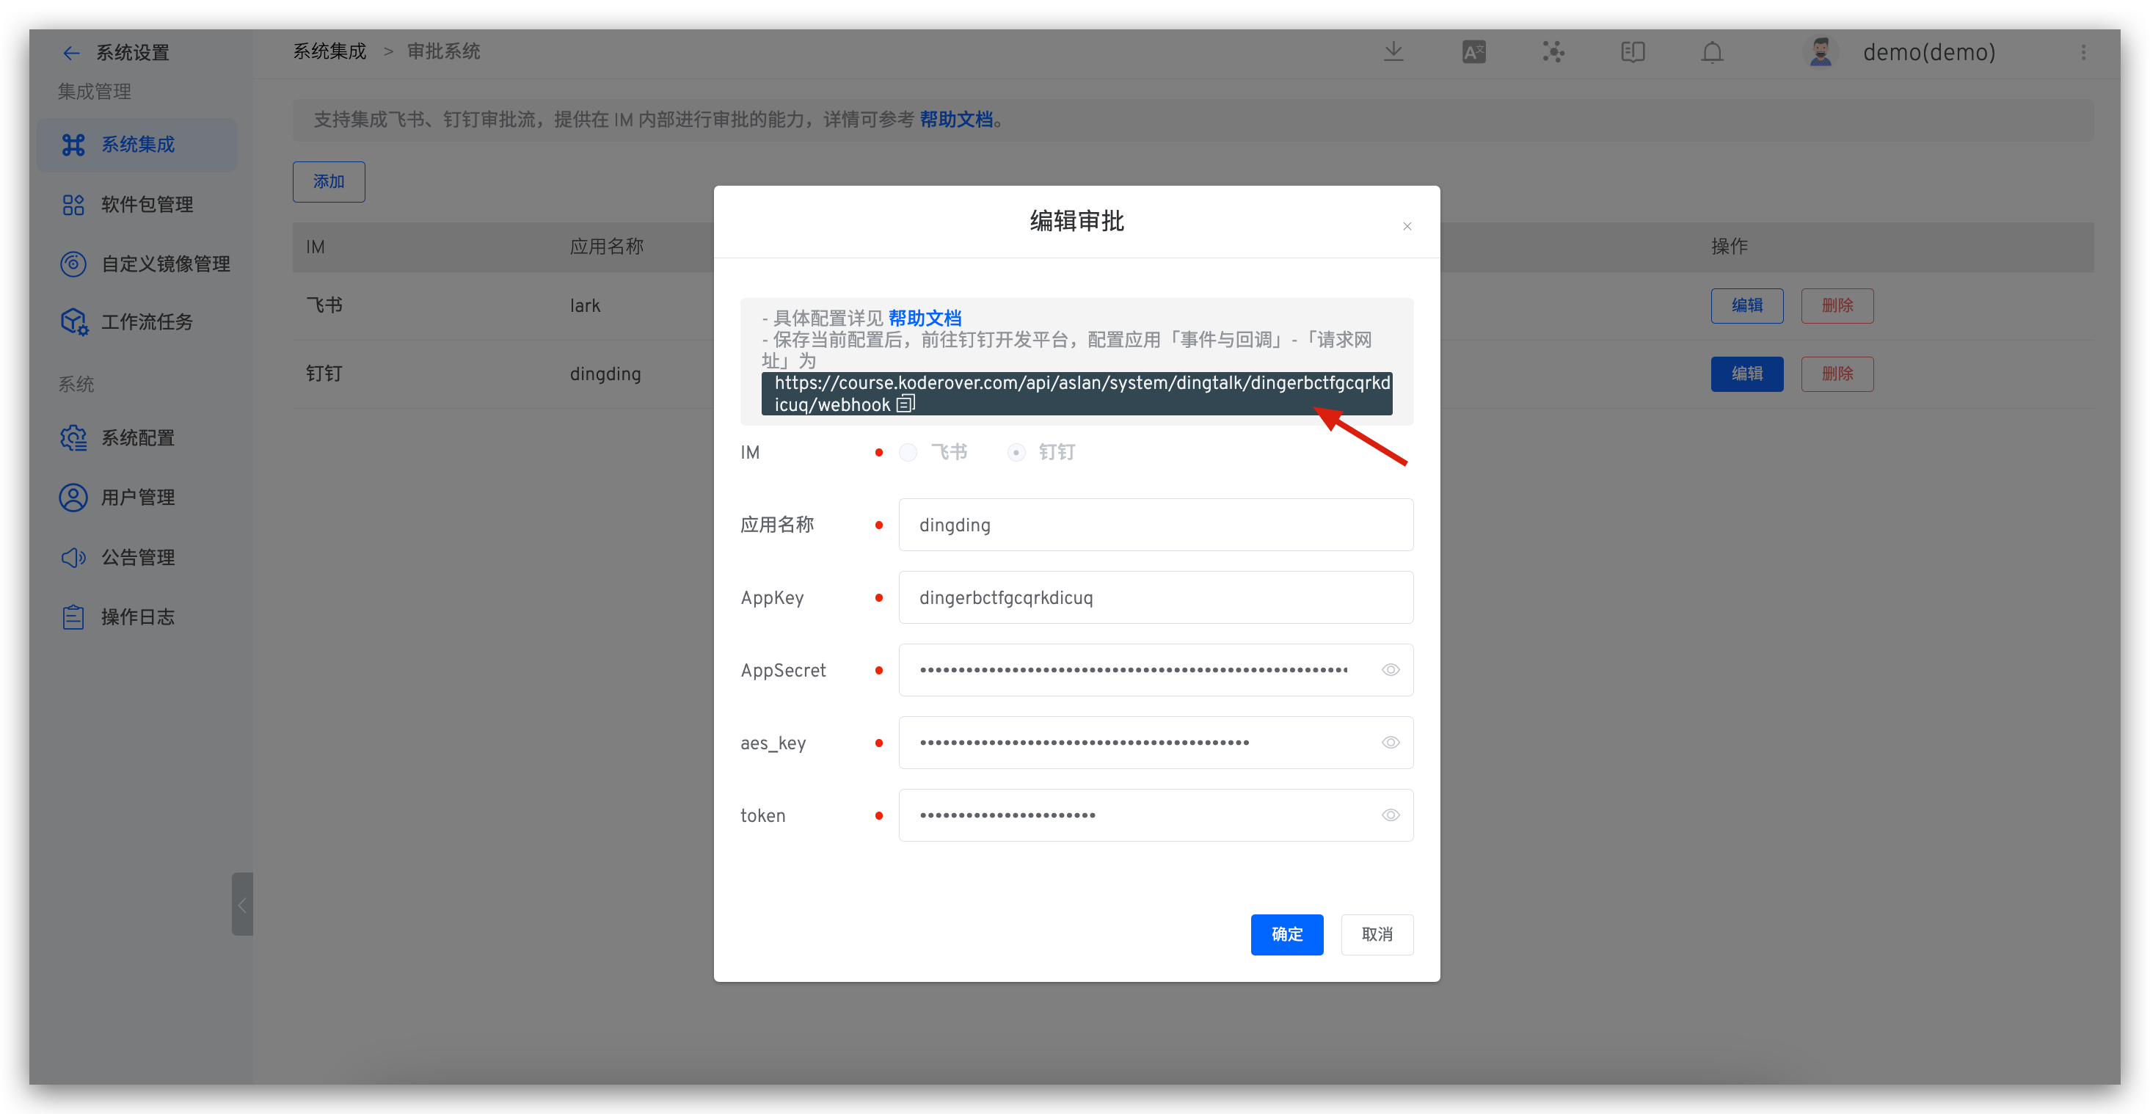Click the blue 确定 button

pos(1286,935)
